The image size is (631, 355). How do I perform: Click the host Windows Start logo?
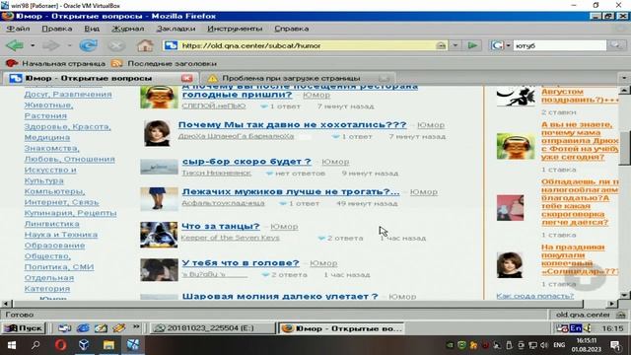tap(12, 345)
